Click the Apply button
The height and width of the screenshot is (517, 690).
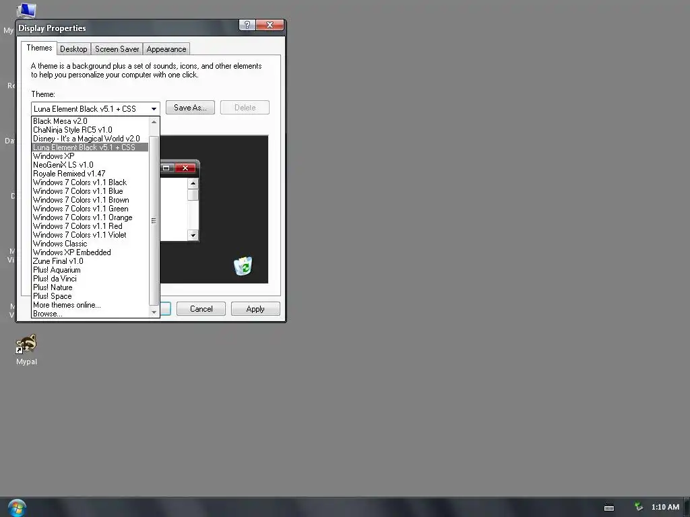[255, 308]
